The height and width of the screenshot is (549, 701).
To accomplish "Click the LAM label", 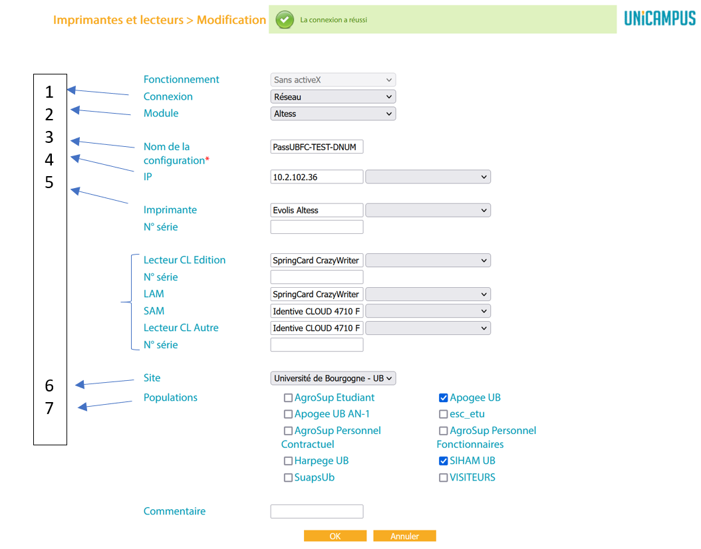I will coord(154,294).
